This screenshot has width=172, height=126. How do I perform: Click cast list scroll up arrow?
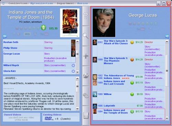click(x=77, y=41)
